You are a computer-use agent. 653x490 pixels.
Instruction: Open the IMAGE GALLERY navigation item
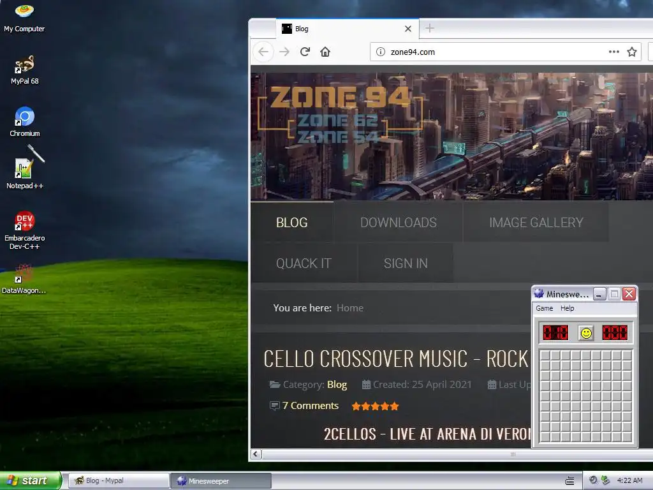coord(536,223)
